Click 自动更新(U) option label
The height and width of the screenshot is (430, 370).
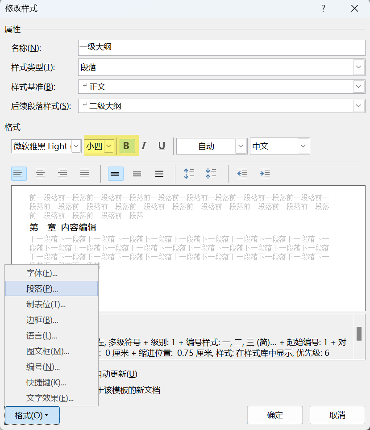pos(118,374)
